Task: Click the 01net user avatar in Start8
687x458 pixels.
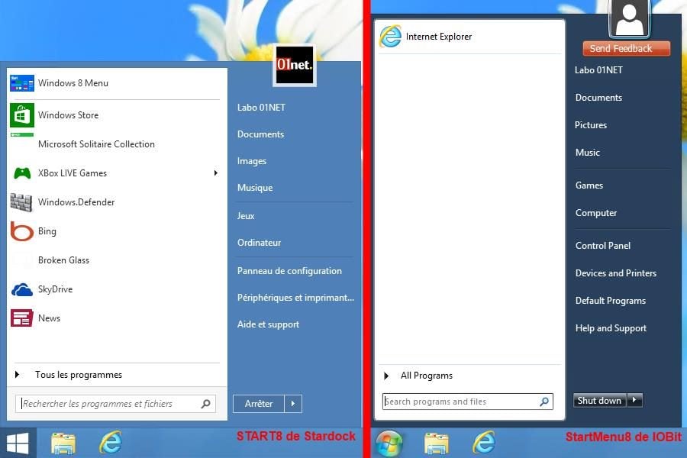Action: (x=295, y=65)
